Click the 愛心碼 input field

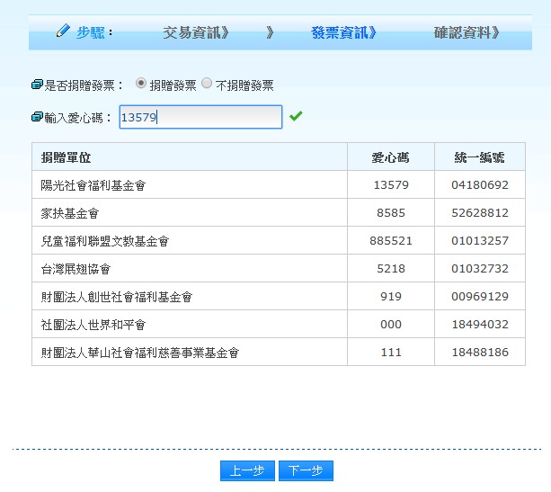[200, 117]
